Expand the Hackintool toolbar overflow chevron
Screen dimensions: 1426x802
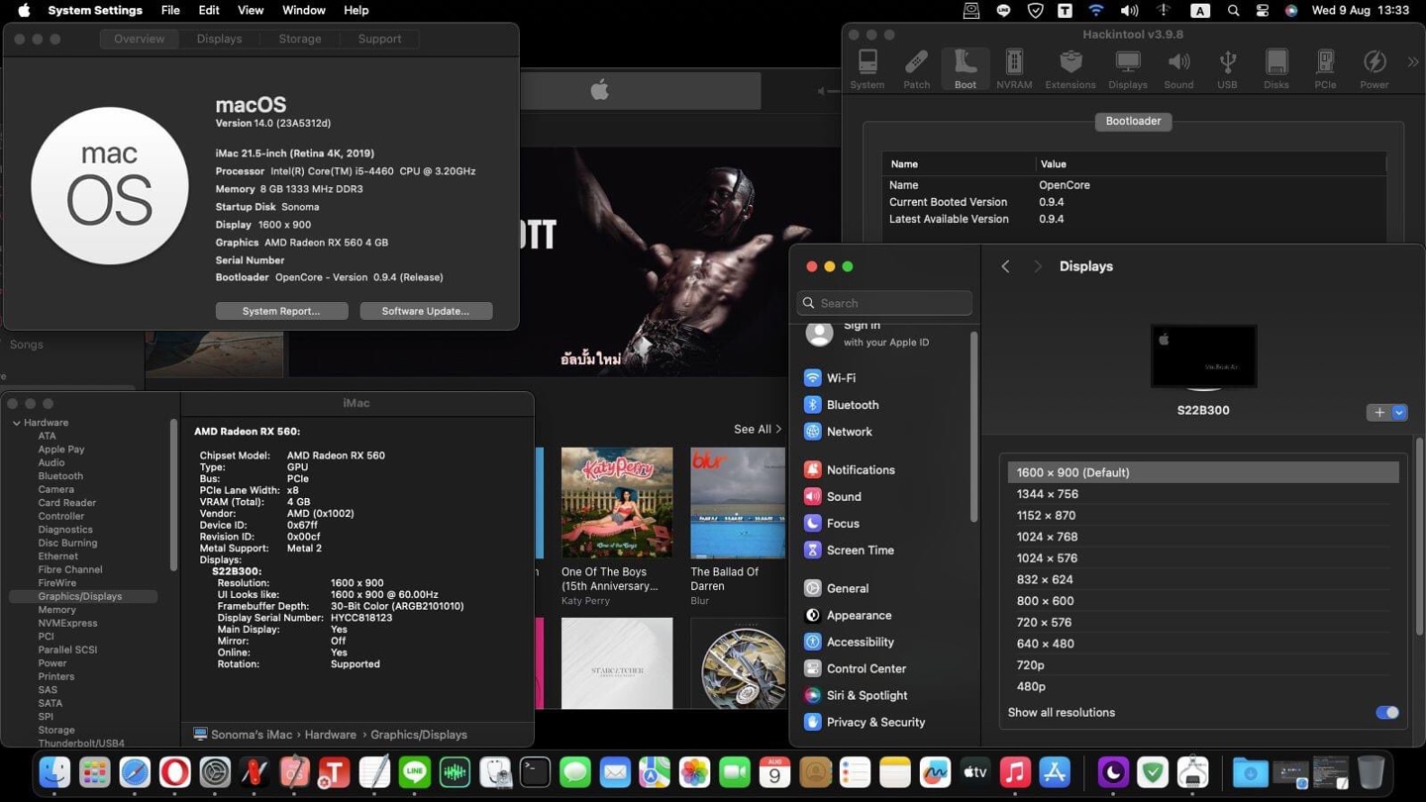1412,62
